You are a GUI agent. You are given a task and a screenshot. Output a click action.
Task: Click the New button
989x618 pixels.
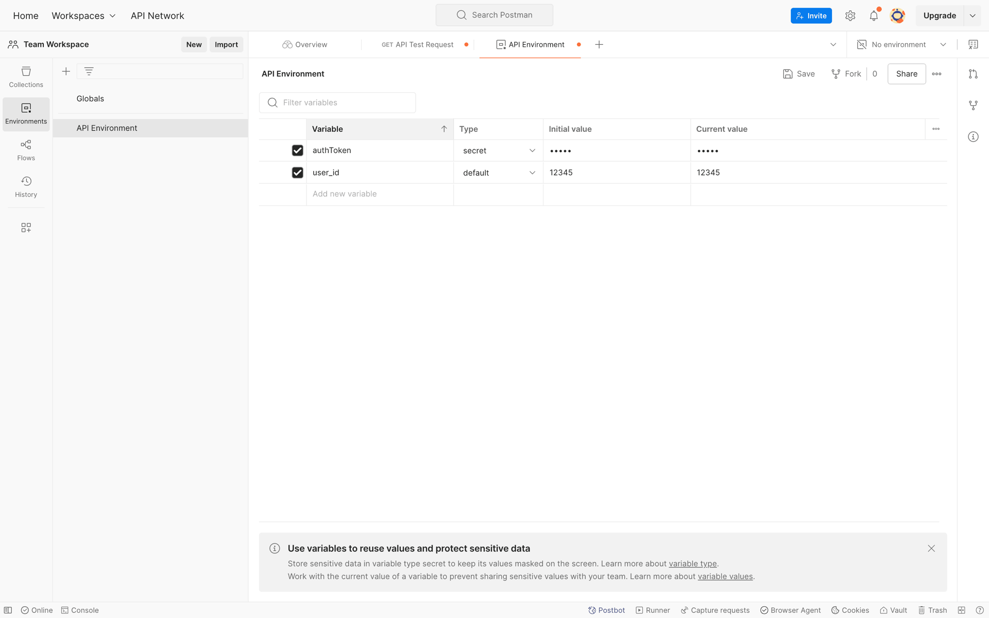coord(194,44)
